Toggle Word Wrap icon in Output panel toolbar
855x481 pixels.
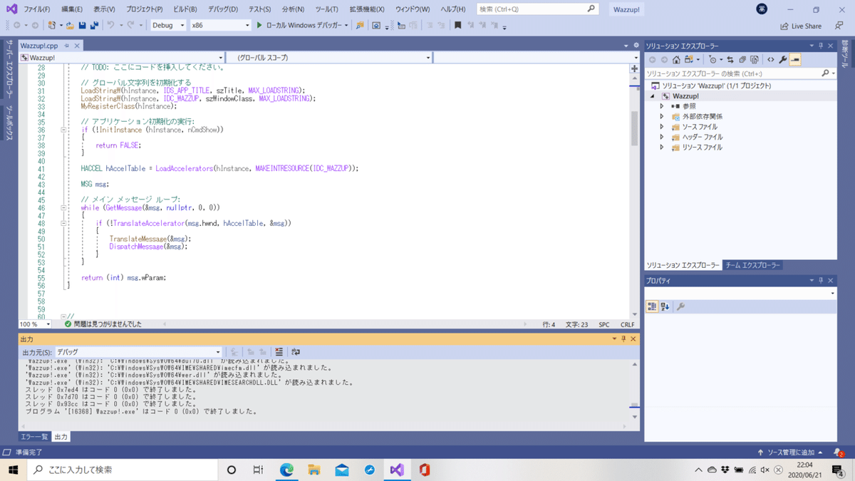click(x=296, y=352)
